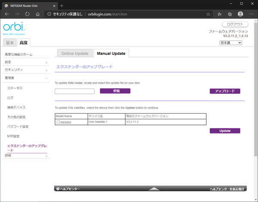
Task: Click the Orbi logo
Action: pyautogui.click(x=14, y=28)
